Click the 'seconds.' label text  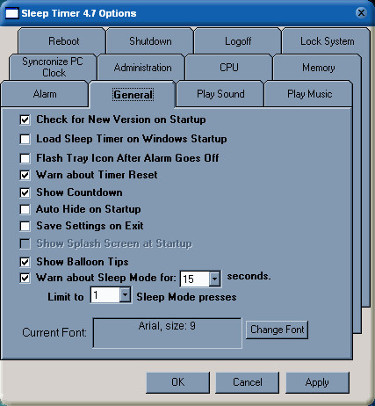249,276
